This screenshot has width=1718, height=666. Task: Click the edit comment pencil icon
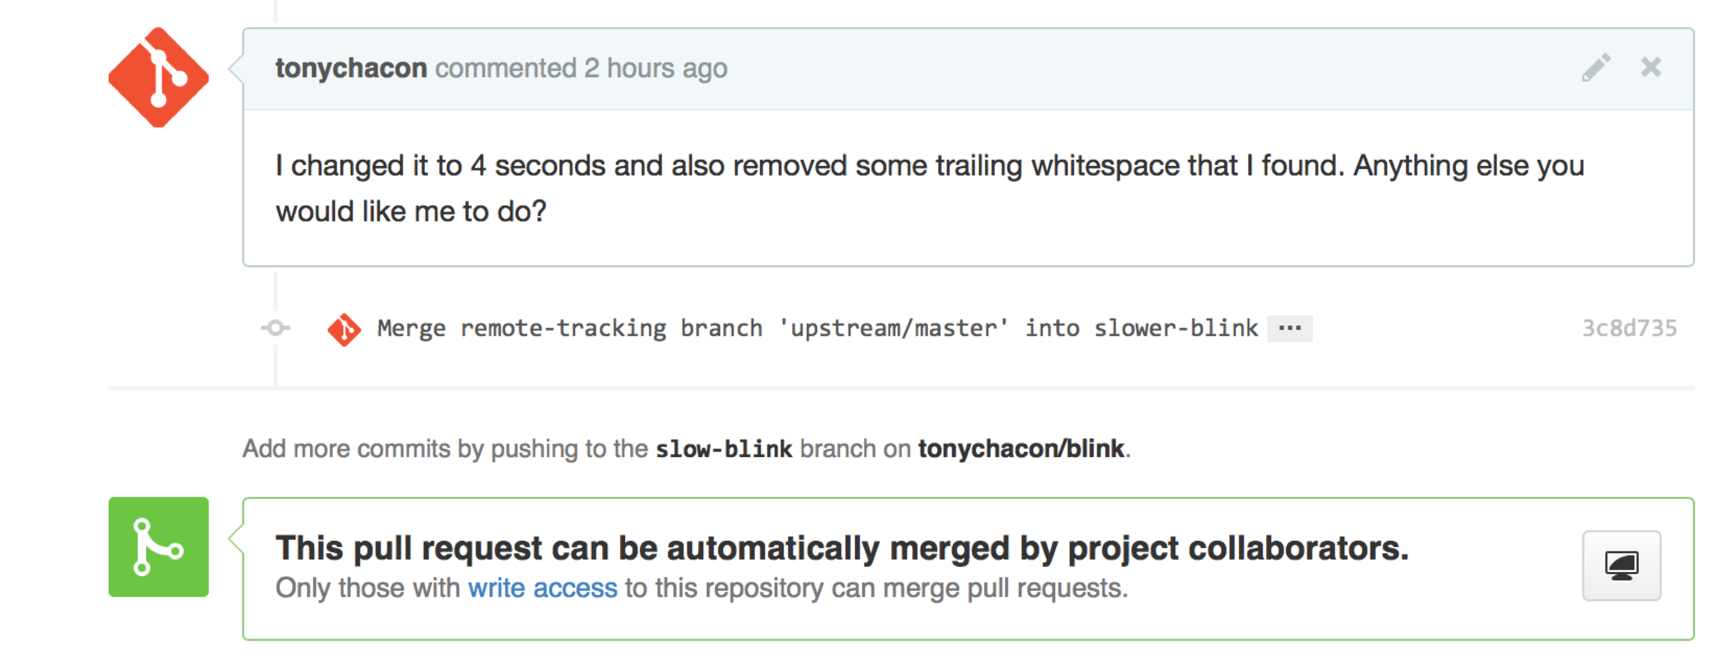point(1595,68)
